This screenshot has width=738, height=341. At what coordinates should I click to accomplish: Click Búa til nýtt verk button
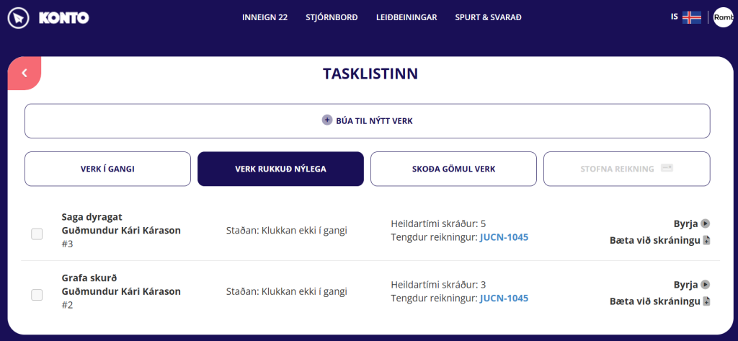point(367,121)
